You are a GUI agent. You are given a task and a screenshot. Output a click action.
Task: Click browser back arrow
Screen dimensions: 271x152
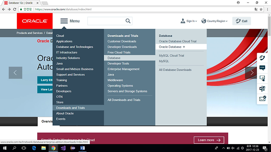[x=4, y=9]
